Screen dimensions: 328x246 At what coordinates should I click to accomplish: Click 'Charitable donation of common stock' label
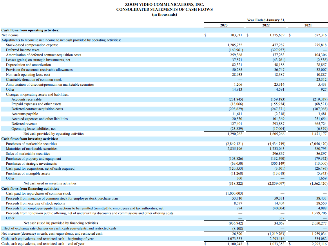[x=34, y=79]
